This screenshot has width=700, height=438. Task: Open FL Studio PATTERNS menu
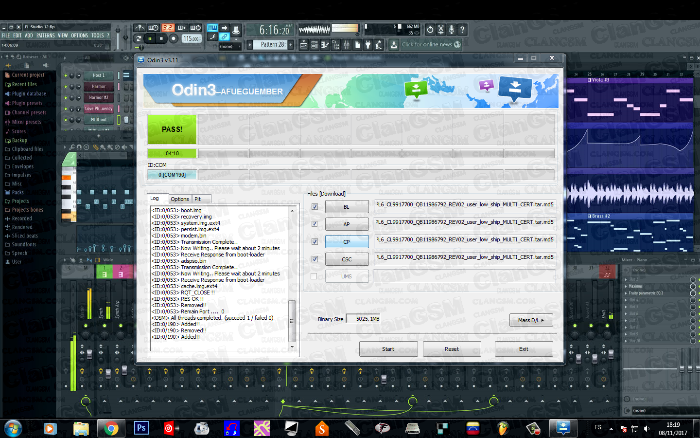[x=45, y=36]
